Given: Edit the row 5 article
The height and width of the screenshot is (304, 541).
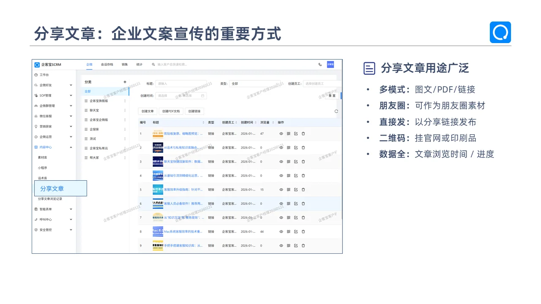Looking at the screenshot, I should pos(296,190).
